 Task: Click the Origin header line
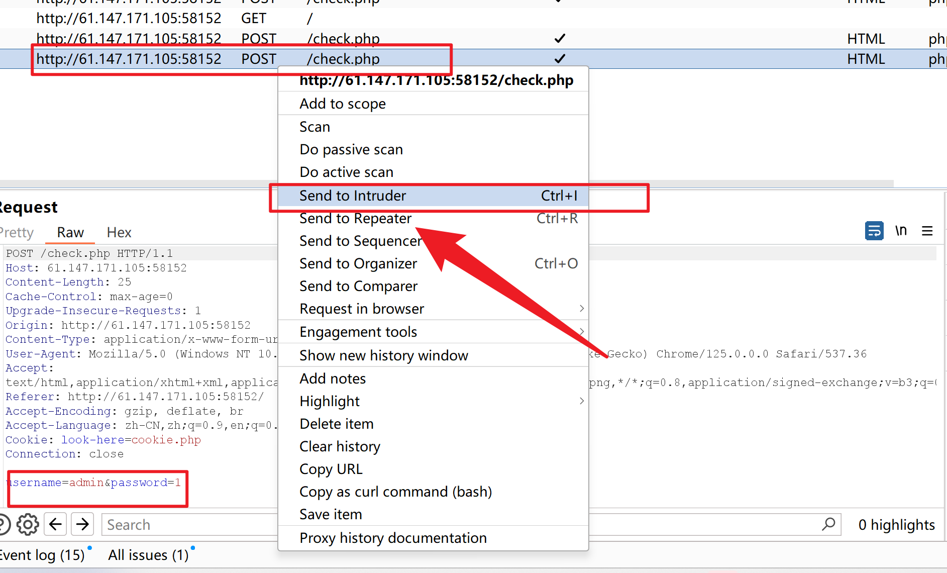[x=128, y=325]
